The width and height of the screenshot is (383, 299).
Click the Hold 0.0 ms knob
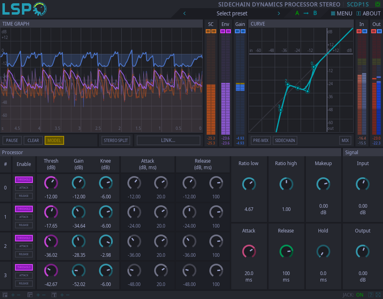(323, 252)
